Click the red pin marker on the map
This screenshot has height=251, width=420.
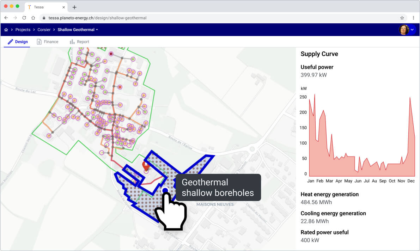[146, 165]
